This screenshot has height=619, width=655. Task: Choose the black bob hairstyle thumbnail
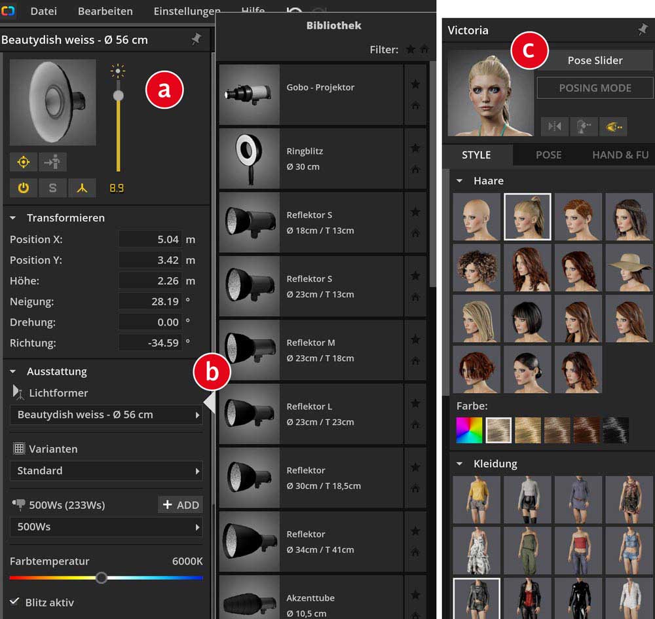[x=527, y=319]
